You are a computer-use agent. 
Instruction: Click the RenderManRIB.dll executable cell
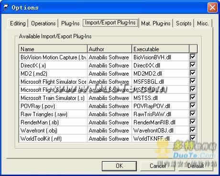pyautogui.click(x=160, y=122)
